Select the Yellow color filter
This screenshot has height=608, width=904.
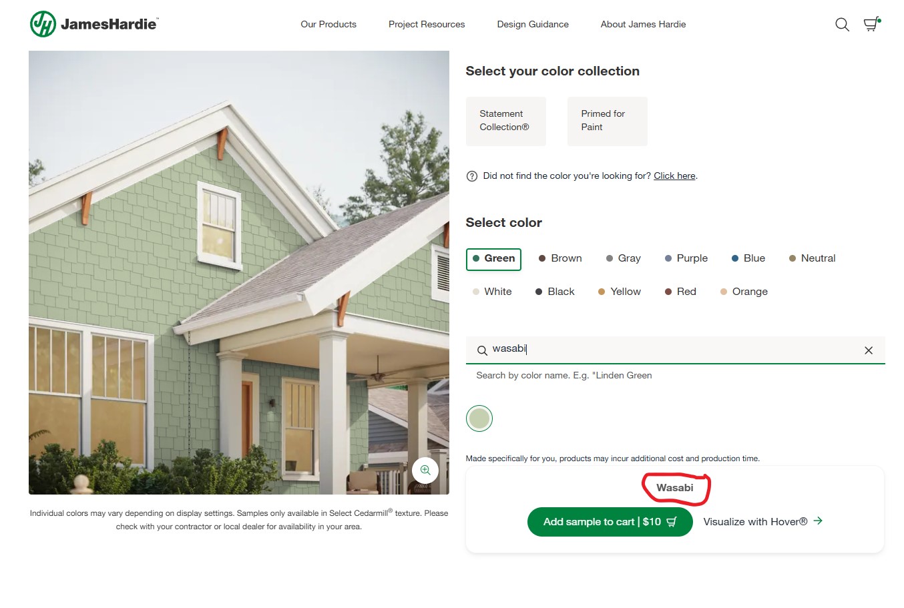[619, 292]
